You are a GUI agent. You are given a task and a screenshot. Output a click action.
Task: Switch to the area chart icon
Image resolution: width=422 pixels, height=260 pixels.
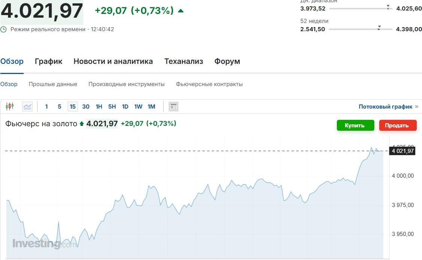[27, 106]
